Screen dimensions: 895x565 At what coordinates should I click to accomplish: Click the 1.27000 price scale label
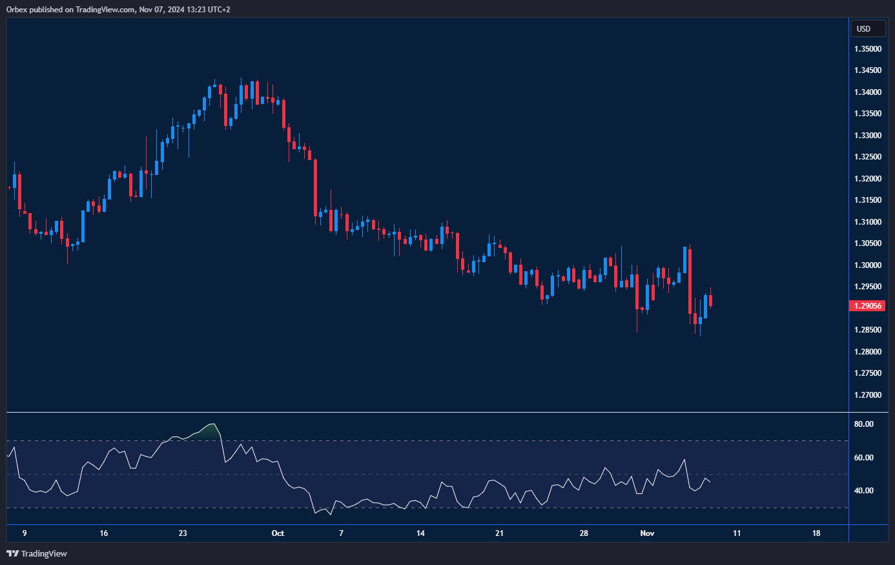pyautogui.click(x=867, y=395)
